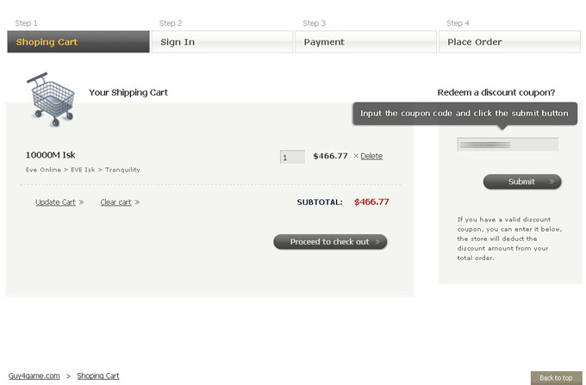
Task: Focus the coupon code input field
Action: (x=508, y=145)
